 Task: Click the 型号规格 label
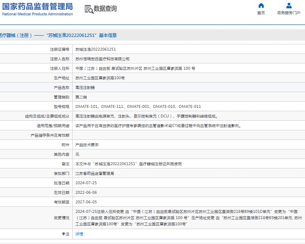(61, 106)
